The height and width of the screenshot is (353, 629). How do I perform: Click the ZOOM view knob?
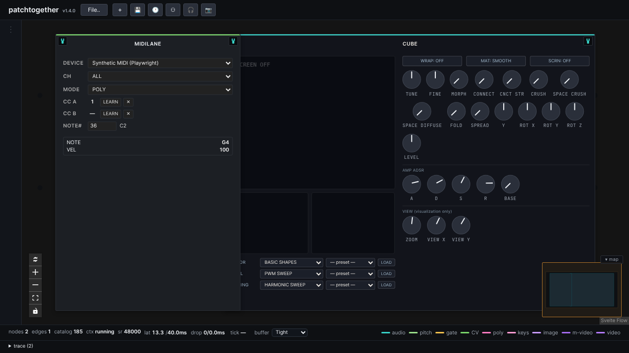pos(412,225)
